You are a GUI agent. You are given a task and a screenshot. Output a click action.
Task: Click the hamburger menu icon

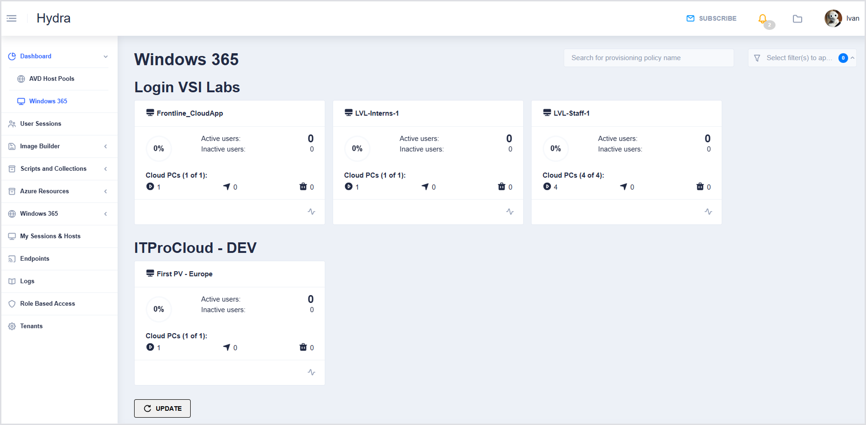(11, 18)
